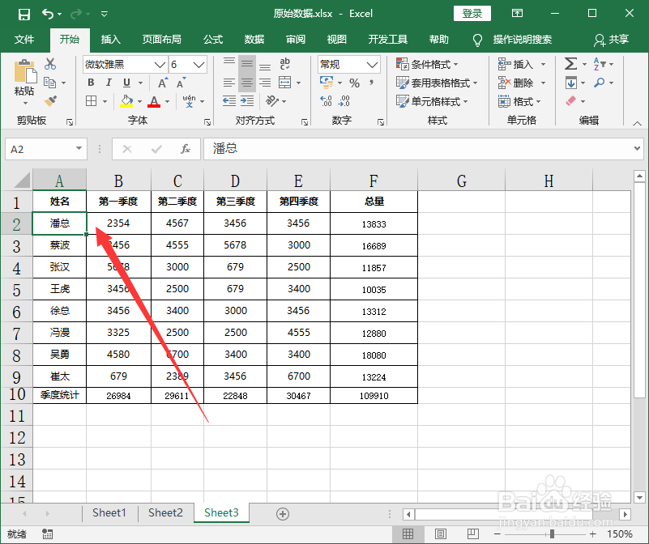This screenshot has height=544, width=649.
Task: Switch to the 数据 tab
Action: point(254,40)
